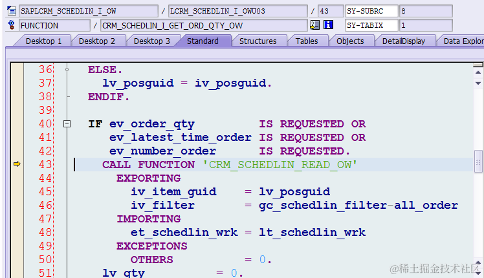Click the EXCEPTIONS keyword on line 49

click(152, 246)
